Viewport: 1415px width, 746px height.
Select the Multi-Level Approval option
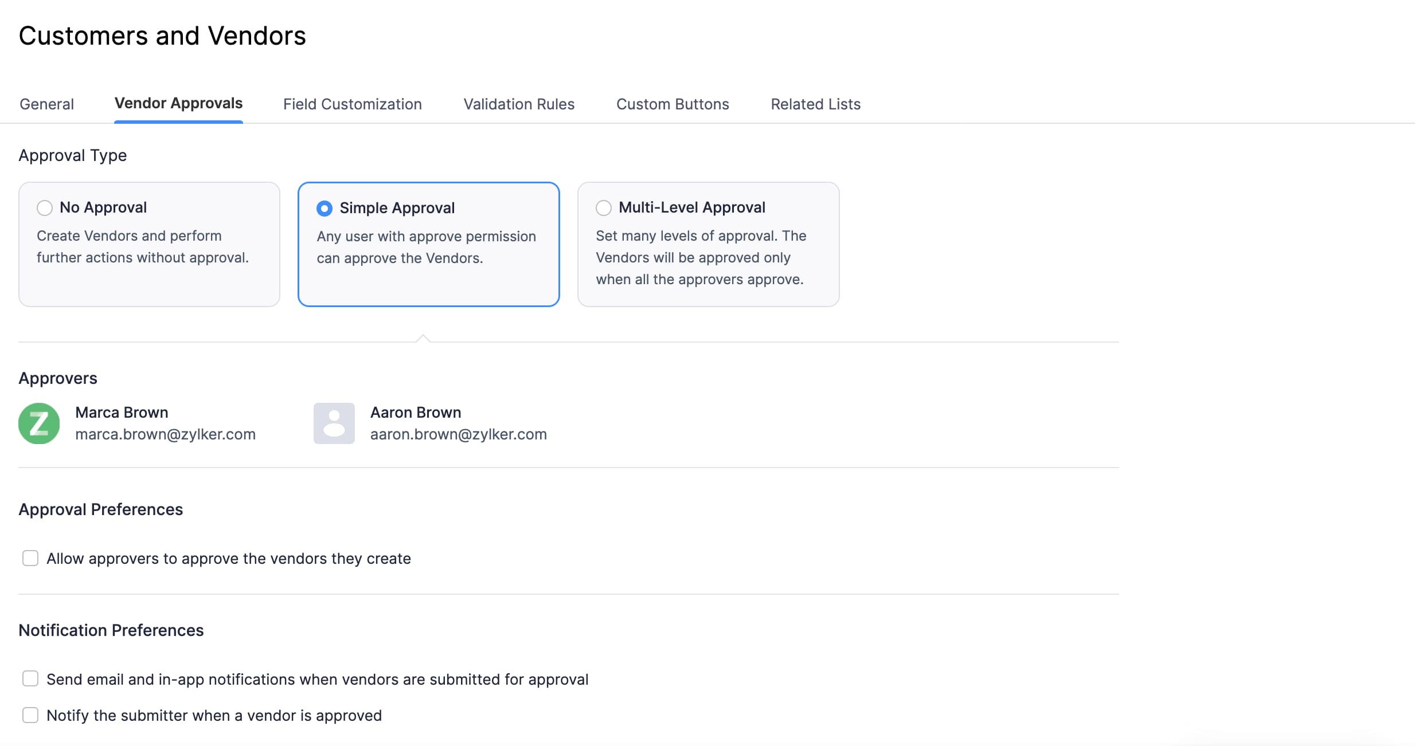click(x=603, y=207)
